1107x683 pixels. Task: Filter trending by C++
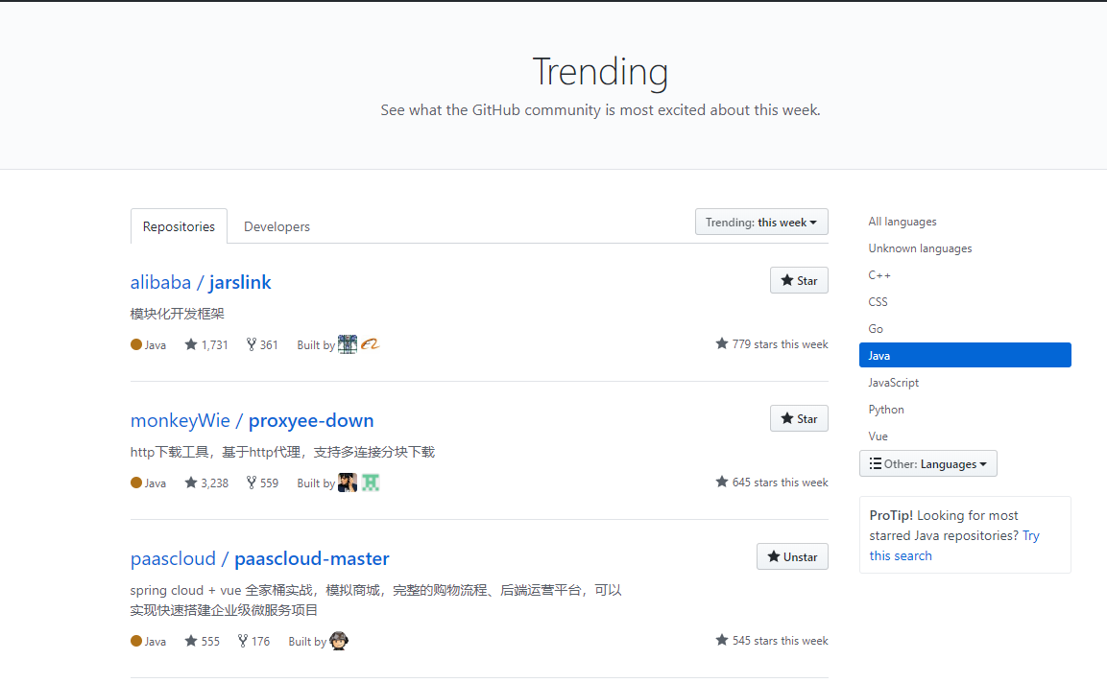[879, 275]
